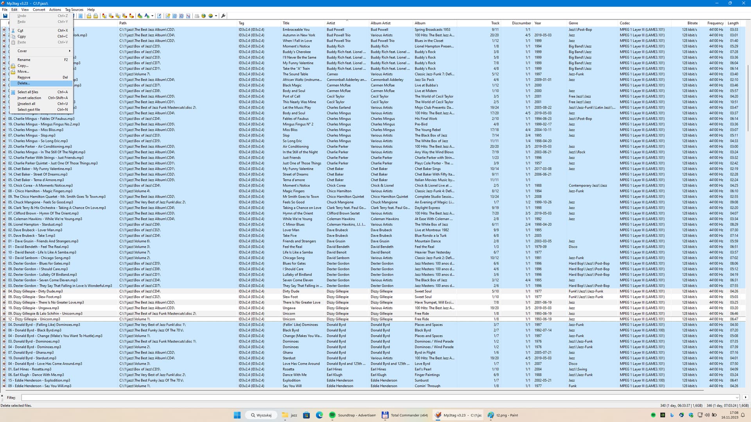
Task: Select file 05. Chet Baker - Tema d'Amore.mp3
Action: pyautogui.click(x=36, y=180)
